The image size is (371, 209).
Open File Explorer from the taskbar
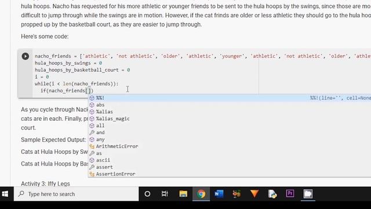pos(183,194)
